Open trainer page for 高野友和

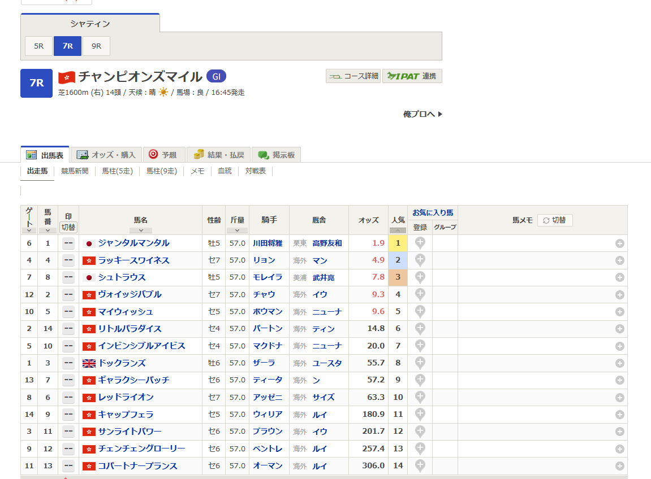[x=327, y=243]
